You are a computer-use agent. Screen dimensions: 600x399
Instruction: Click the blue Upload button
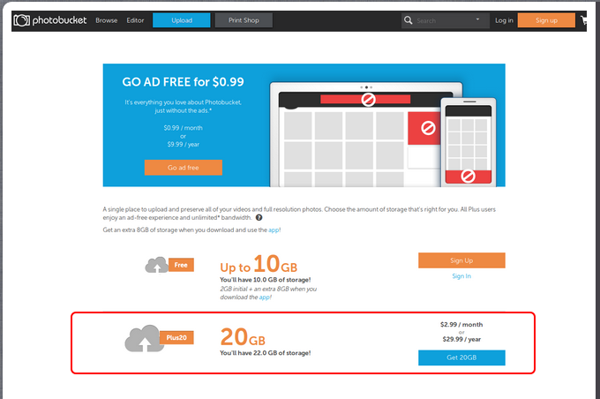(x=182, y=20)
